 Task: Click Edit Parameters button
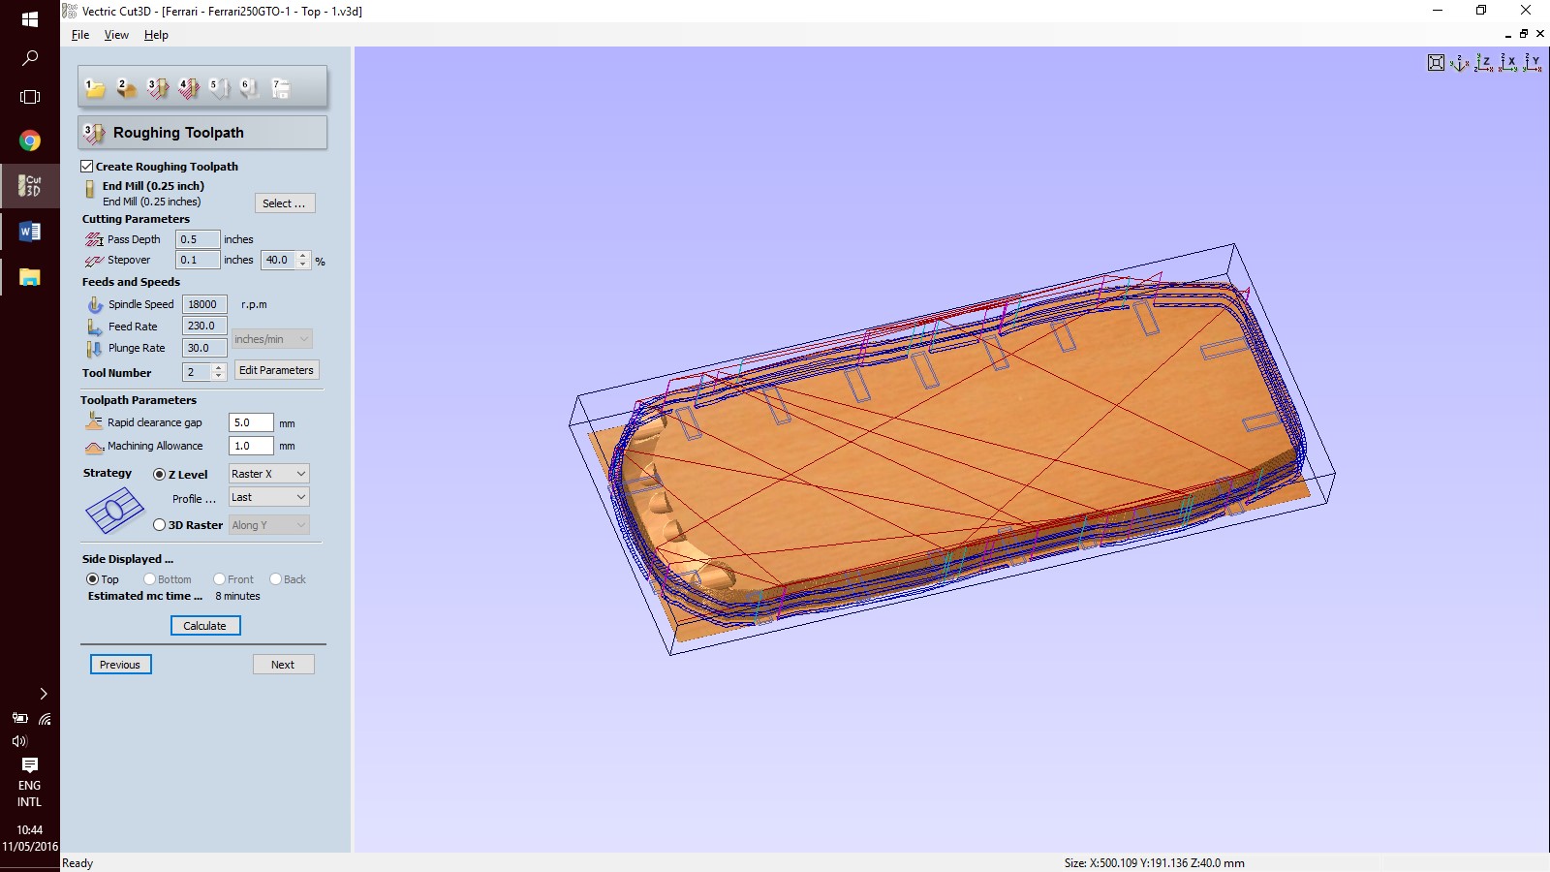tap(276, 370)
